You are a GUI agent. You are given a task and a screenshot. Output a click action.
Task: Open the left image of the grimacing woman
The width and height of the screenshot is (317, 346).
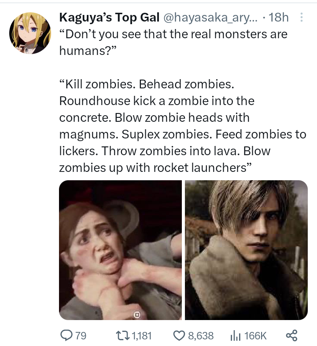[121, 250]
